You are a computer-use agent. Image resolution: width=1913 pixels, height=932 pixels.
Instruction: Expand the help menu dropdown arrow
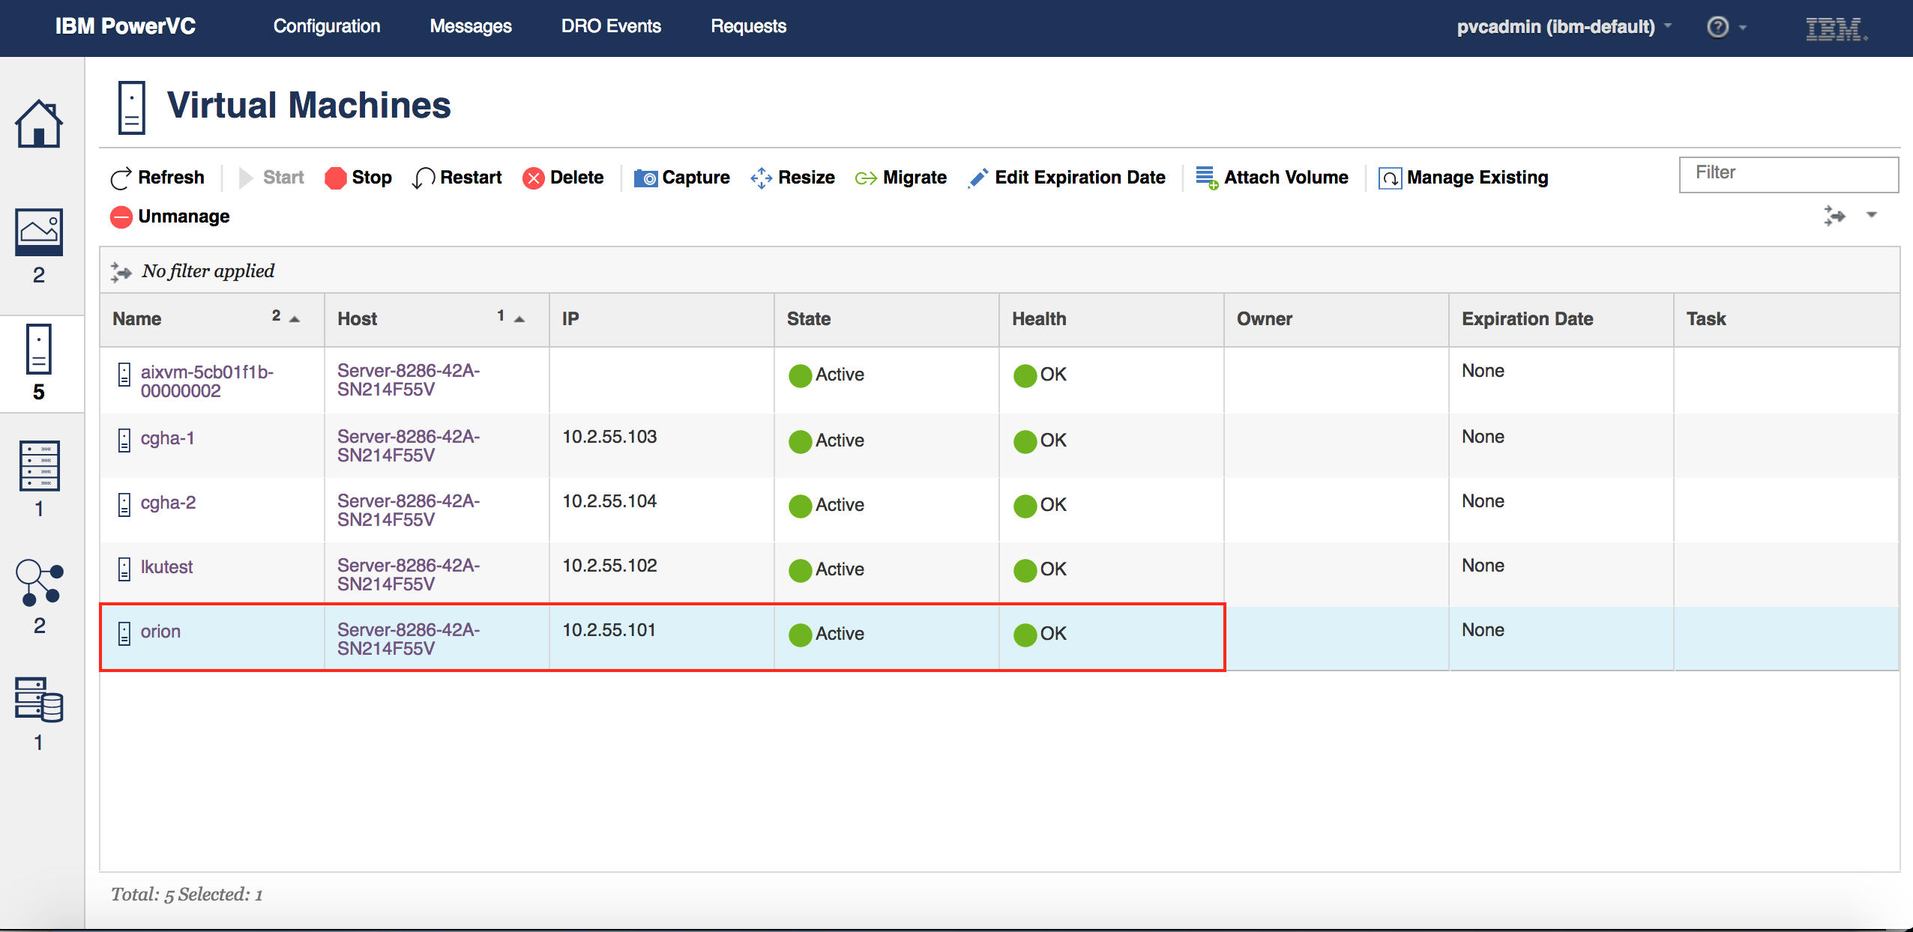coord(1743,28)
